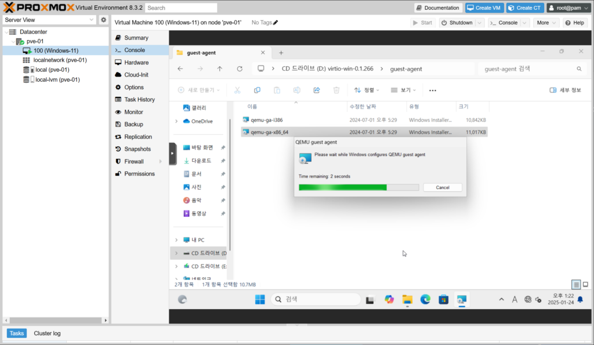Click the up arrow navigation icon in explorer
The image size is (594, 345).
coord(219,68)
